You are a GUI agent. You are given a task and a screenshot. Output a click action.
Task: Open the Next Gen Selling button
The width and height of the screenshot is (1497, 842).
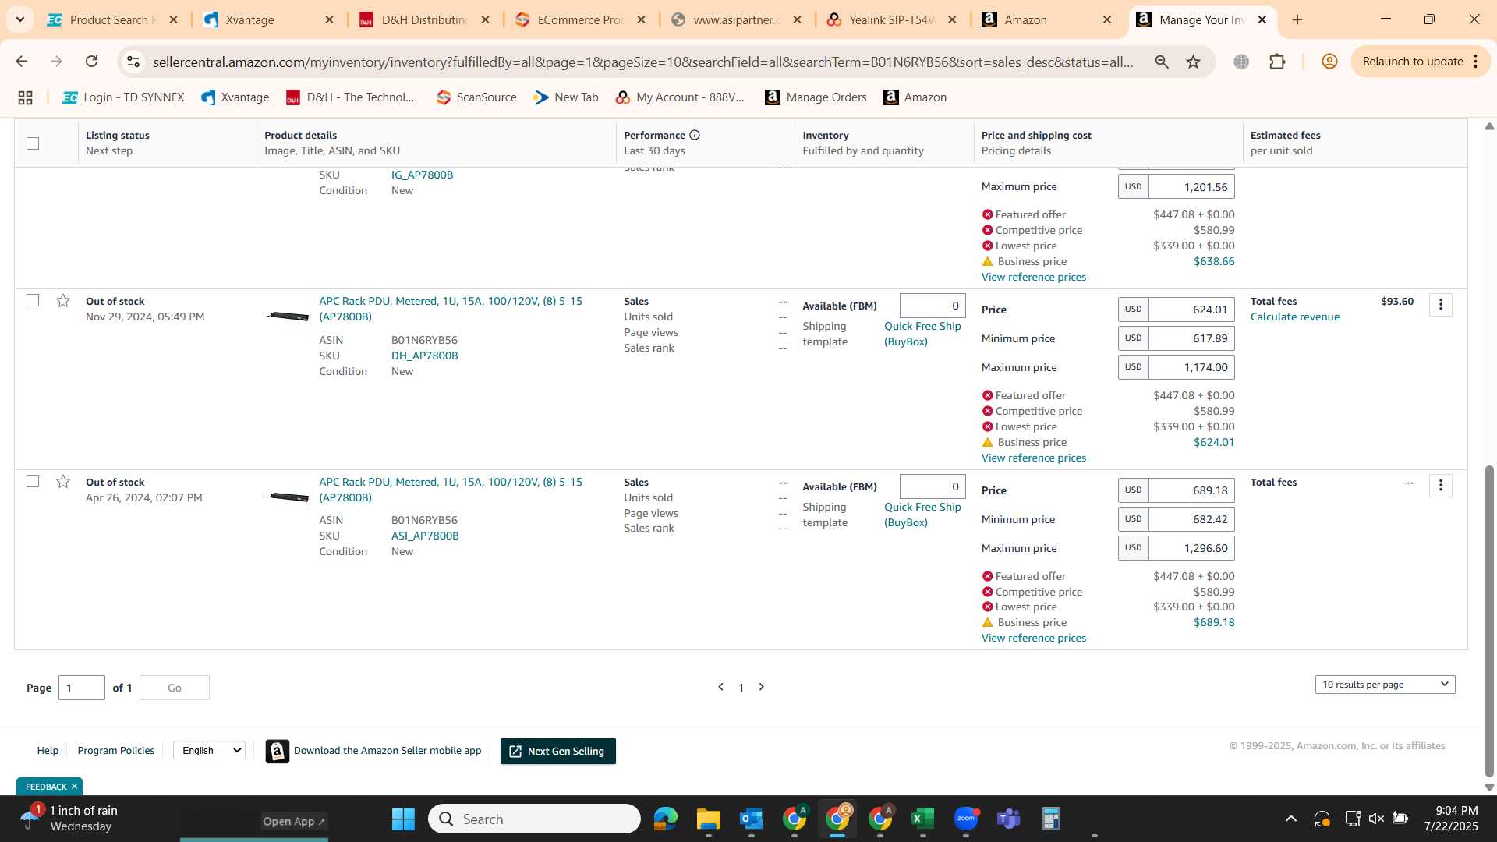pos(558,752)
